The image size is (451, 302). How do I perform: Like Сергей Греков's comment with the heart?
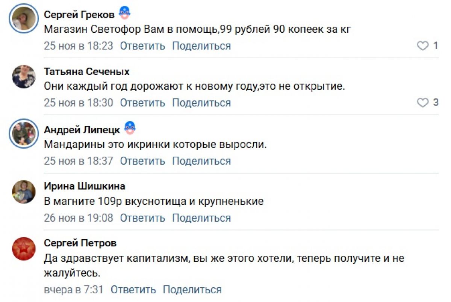pyautogui.click(x=423, y=46)
